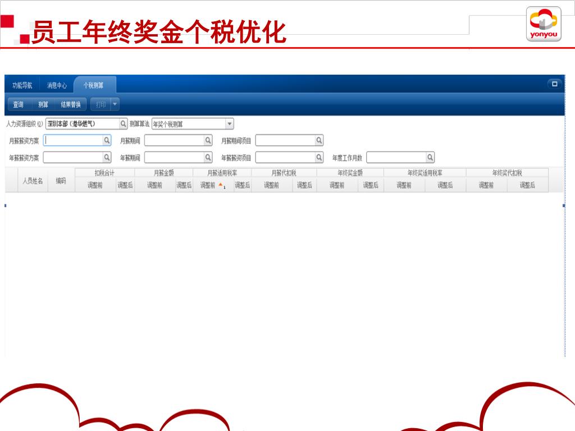Click the 编码 column header

click(61, 180)
